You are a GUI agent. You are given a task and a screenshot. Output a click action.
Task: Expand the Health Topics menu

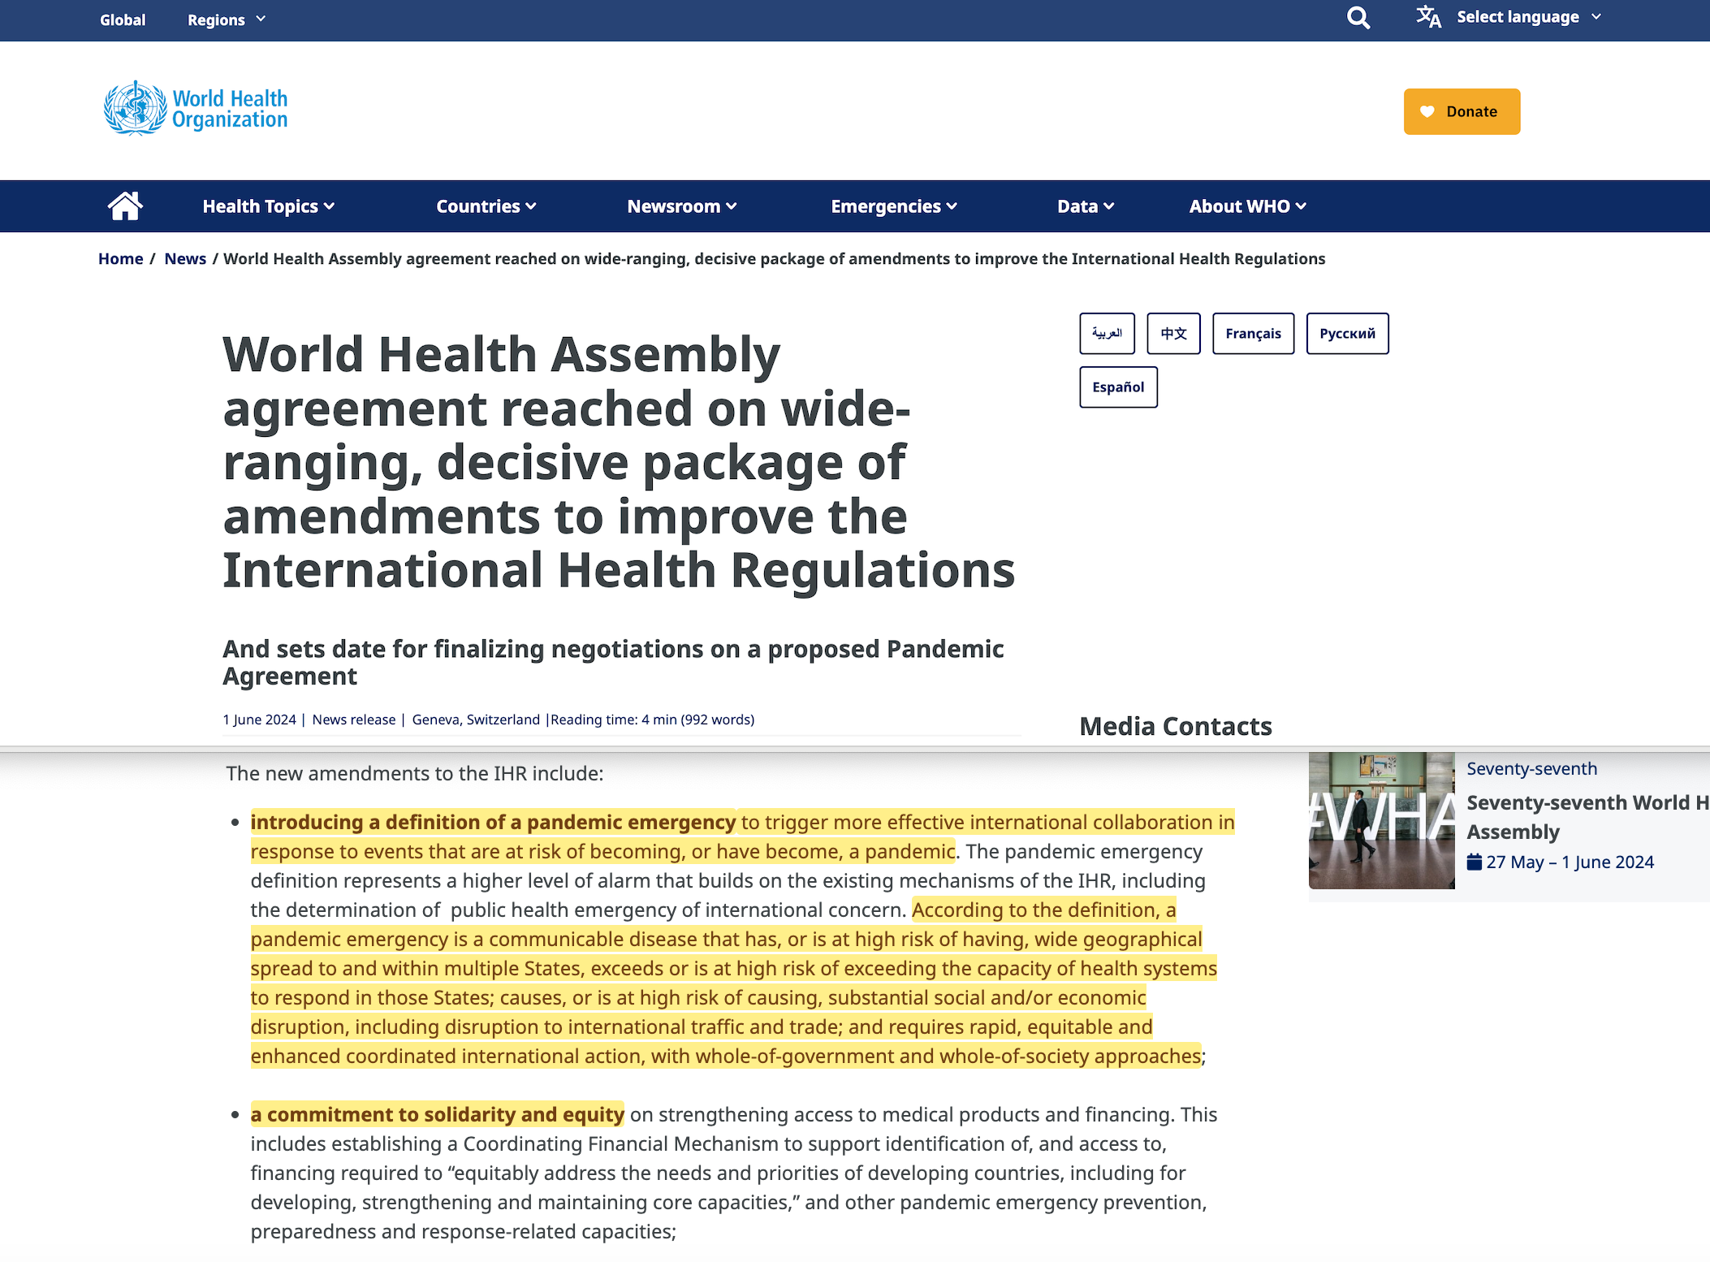pyautogui.click(x=268, y=206)
